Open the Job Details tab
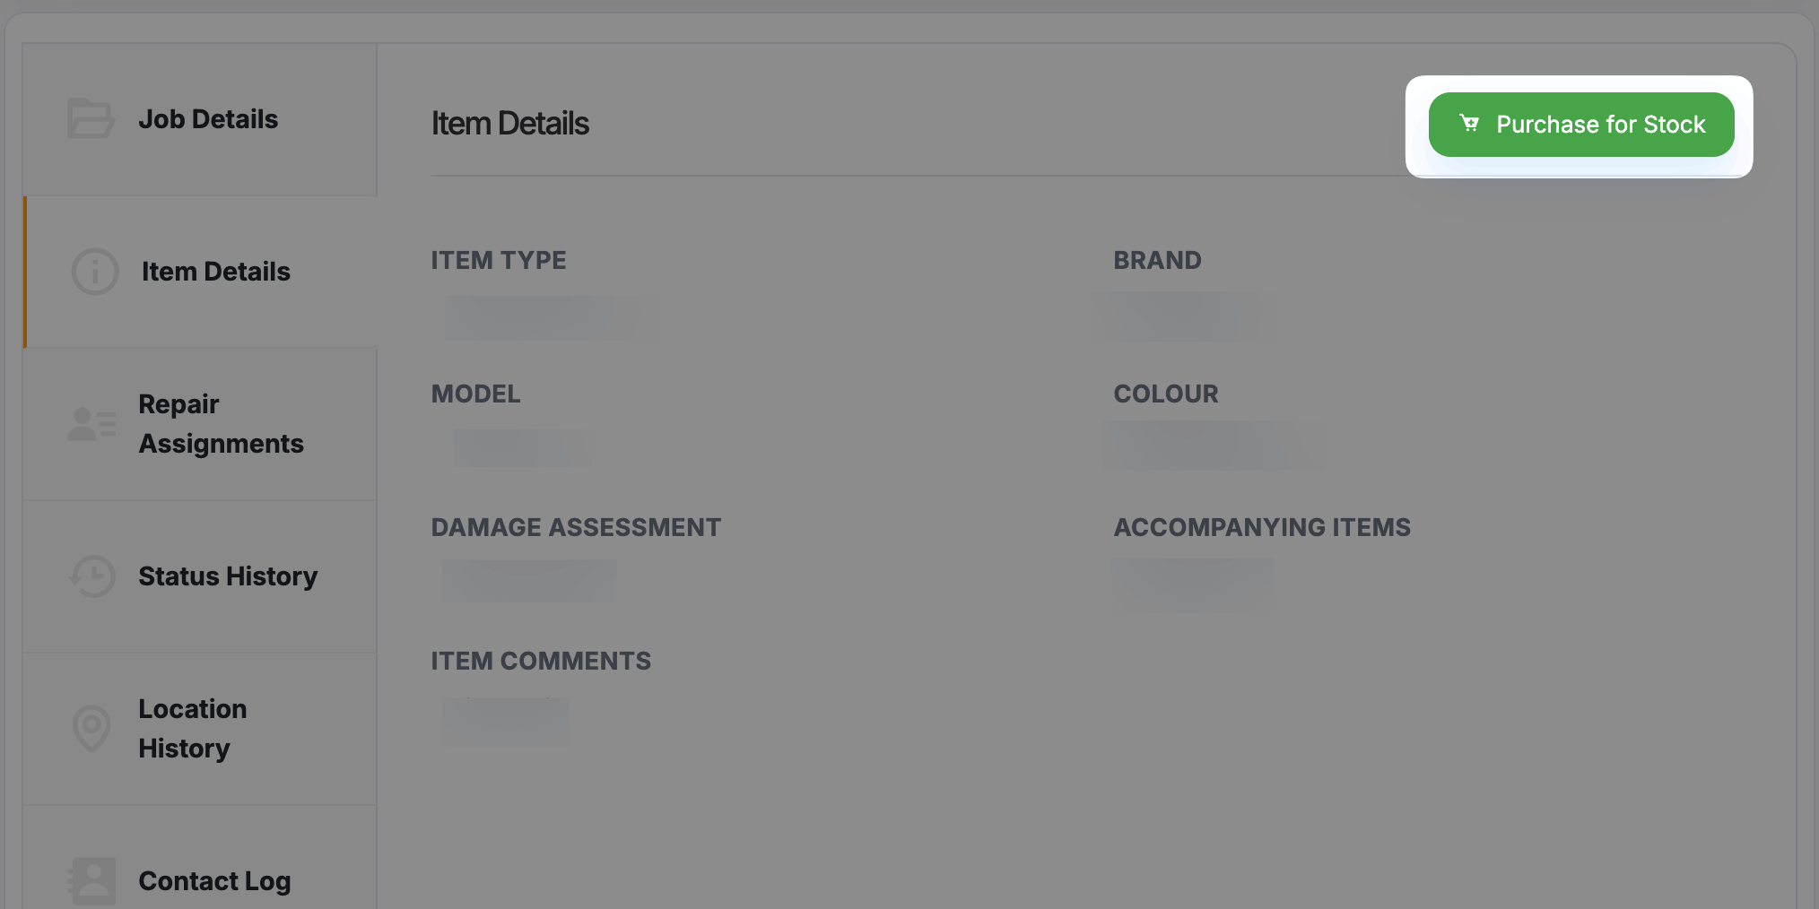 click(208, 119)
